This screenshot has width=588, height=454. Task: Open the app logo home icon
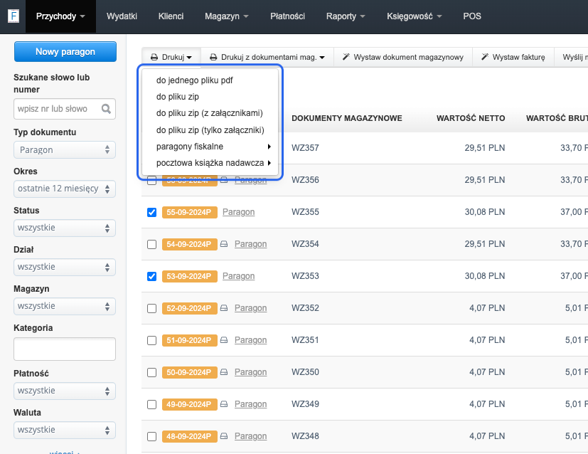point(14,16)
